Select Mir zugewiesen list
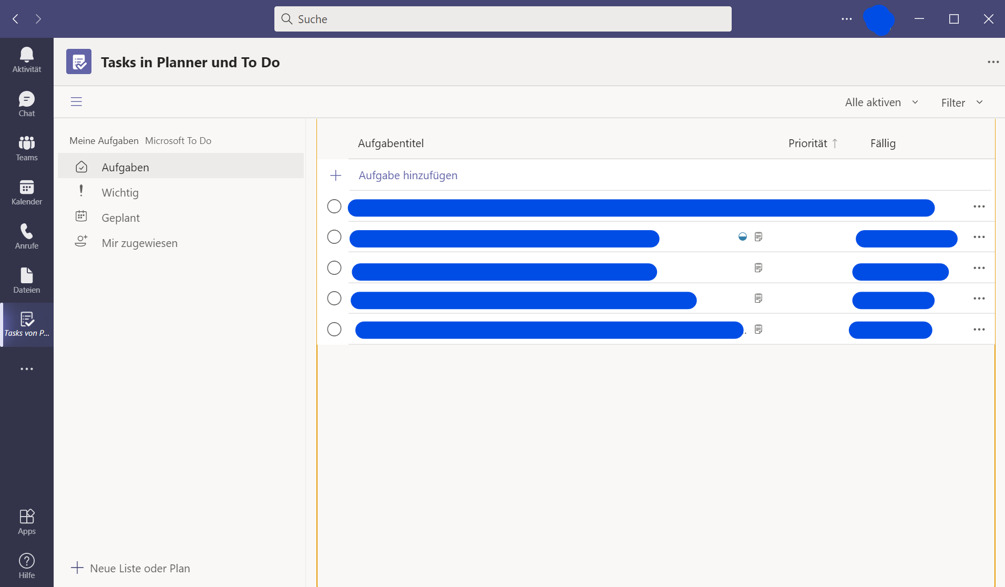This screenshot has width=1005, height=587. pos(181,243)
